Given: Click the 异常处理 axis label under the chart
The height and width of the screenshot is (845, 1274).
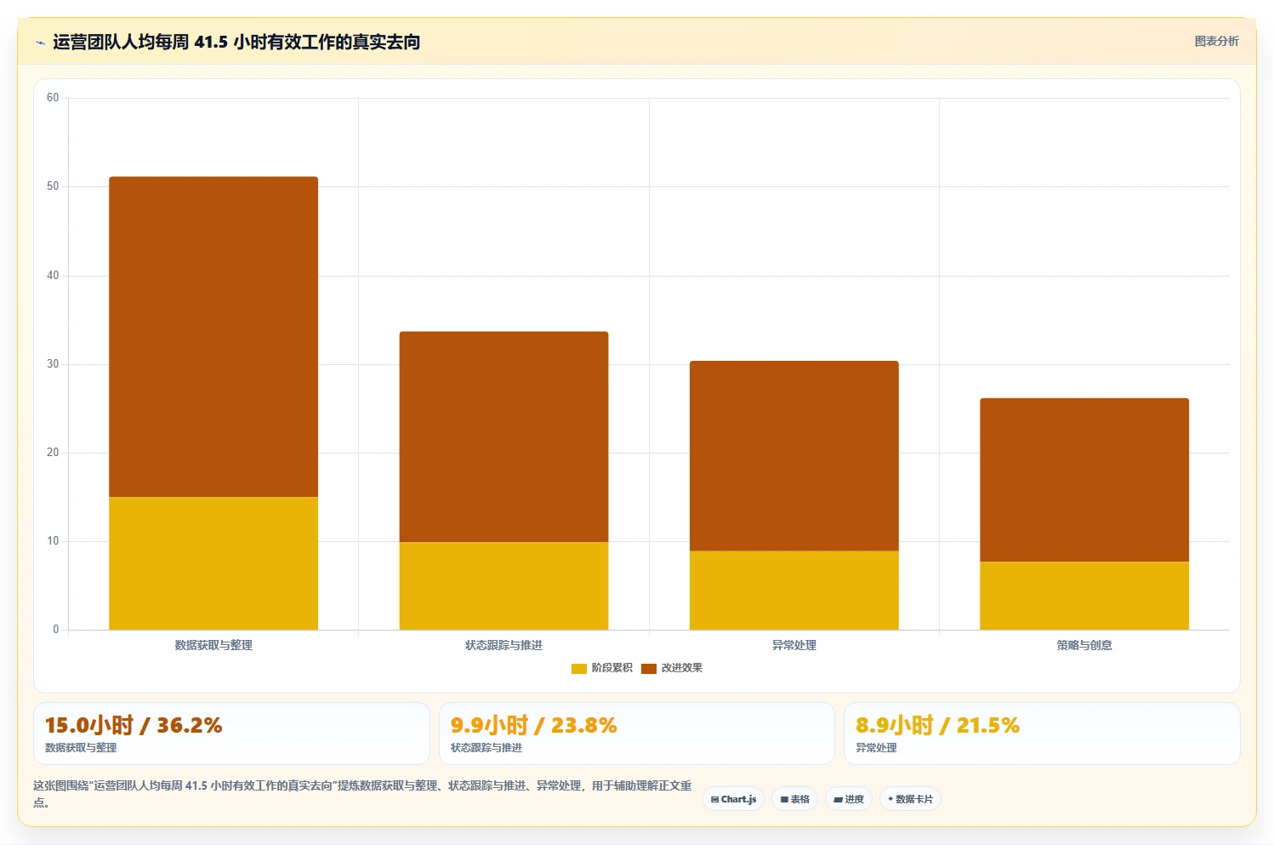Looking at the screenshot, I should (794, 645).
